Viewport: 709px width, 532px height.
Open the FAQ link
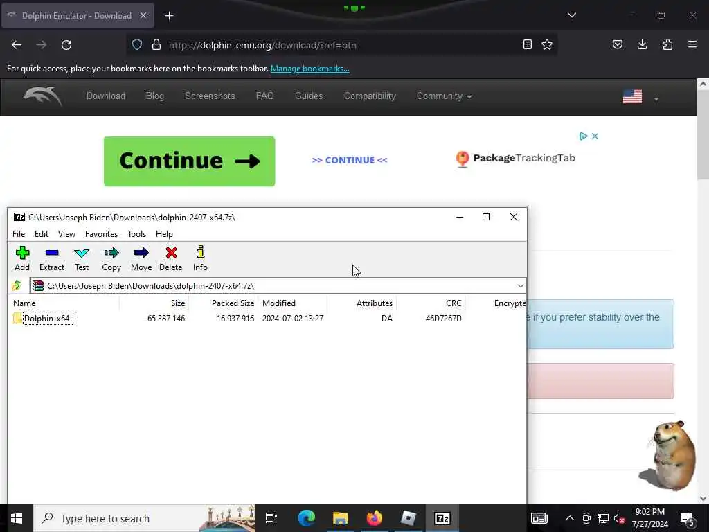click(x=265, y=96)
